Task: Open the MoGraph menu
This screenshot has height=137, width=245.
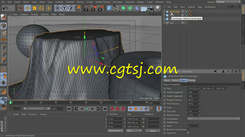Action: click(118, 2)
